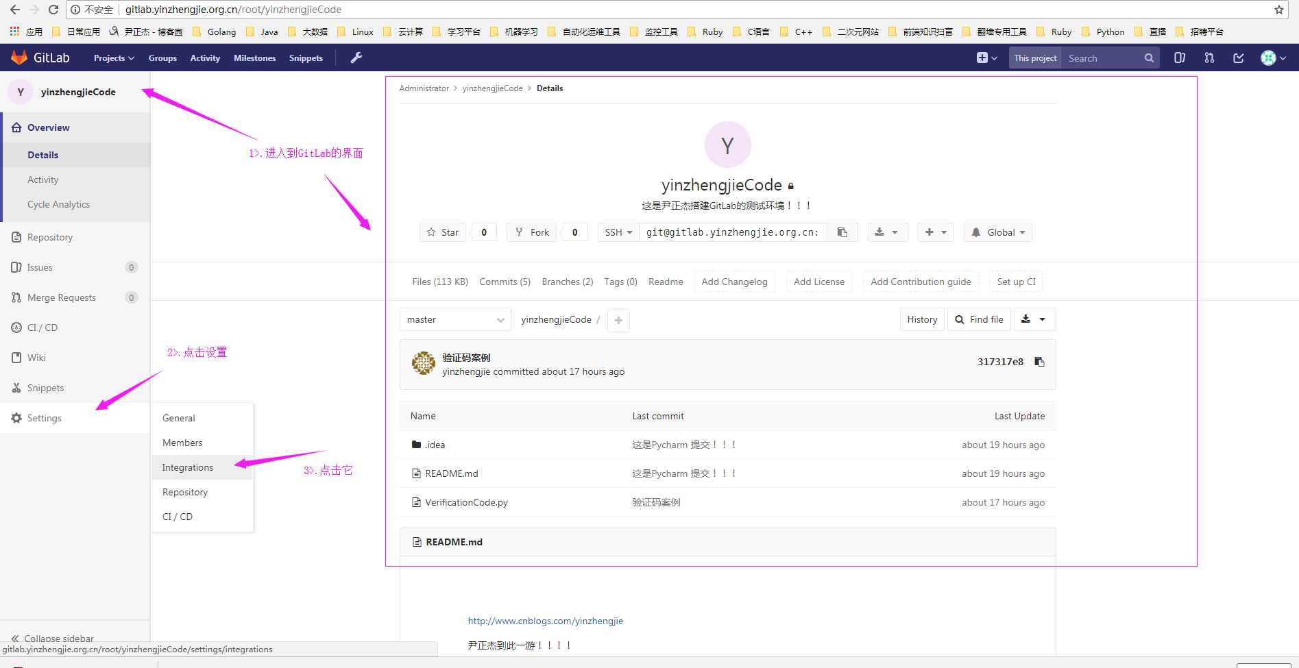1299x668 pixels.
Task: Open cnblogs.com/yinzhengjie link in README
Action: [x=545, y=621]
